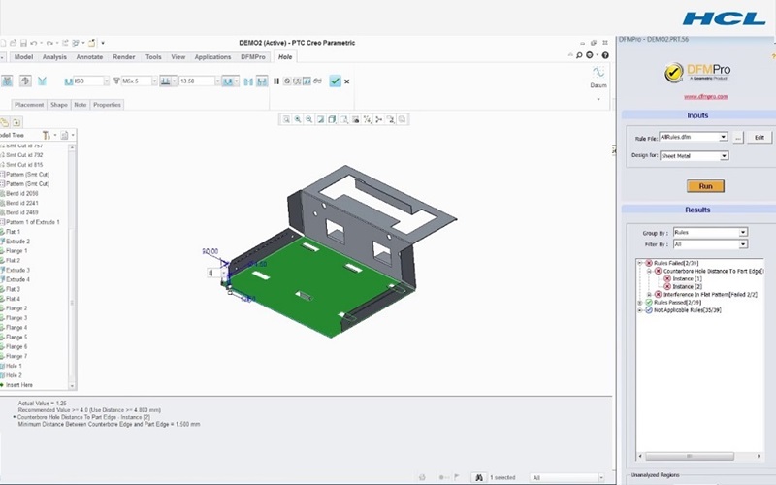776x485 pixels.
Task: Open the Datum tool icon
Action: pos(598,73)
